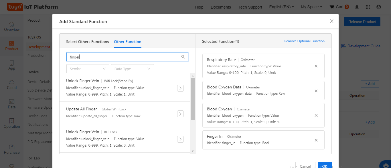
Task: Remove Blood Oxygen Data function
Action: tap(316, 91)
